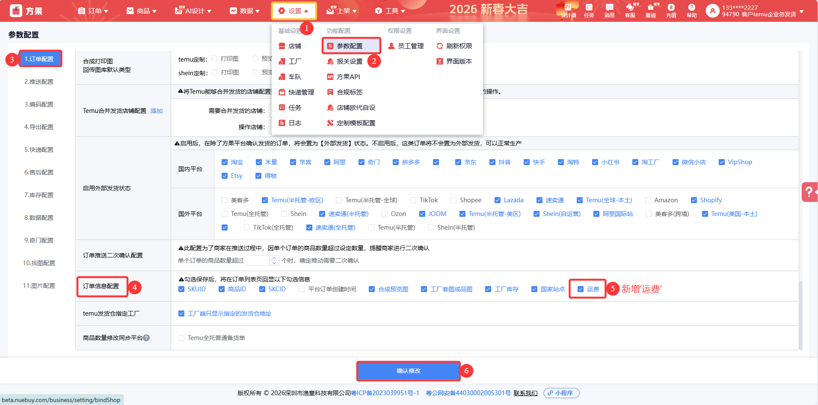Viewport: 818px width, 405px height.
Task: Go to the 10.找图配置 tab
Action: [x=39, y=263]
